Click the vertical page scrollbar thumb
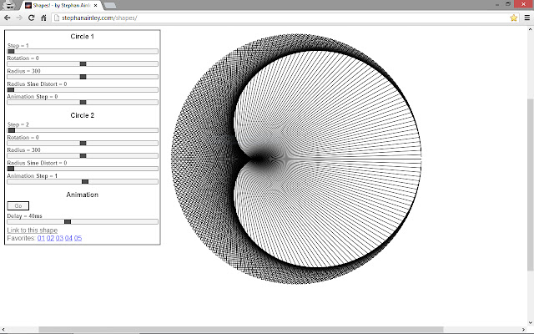 [531, 184]
